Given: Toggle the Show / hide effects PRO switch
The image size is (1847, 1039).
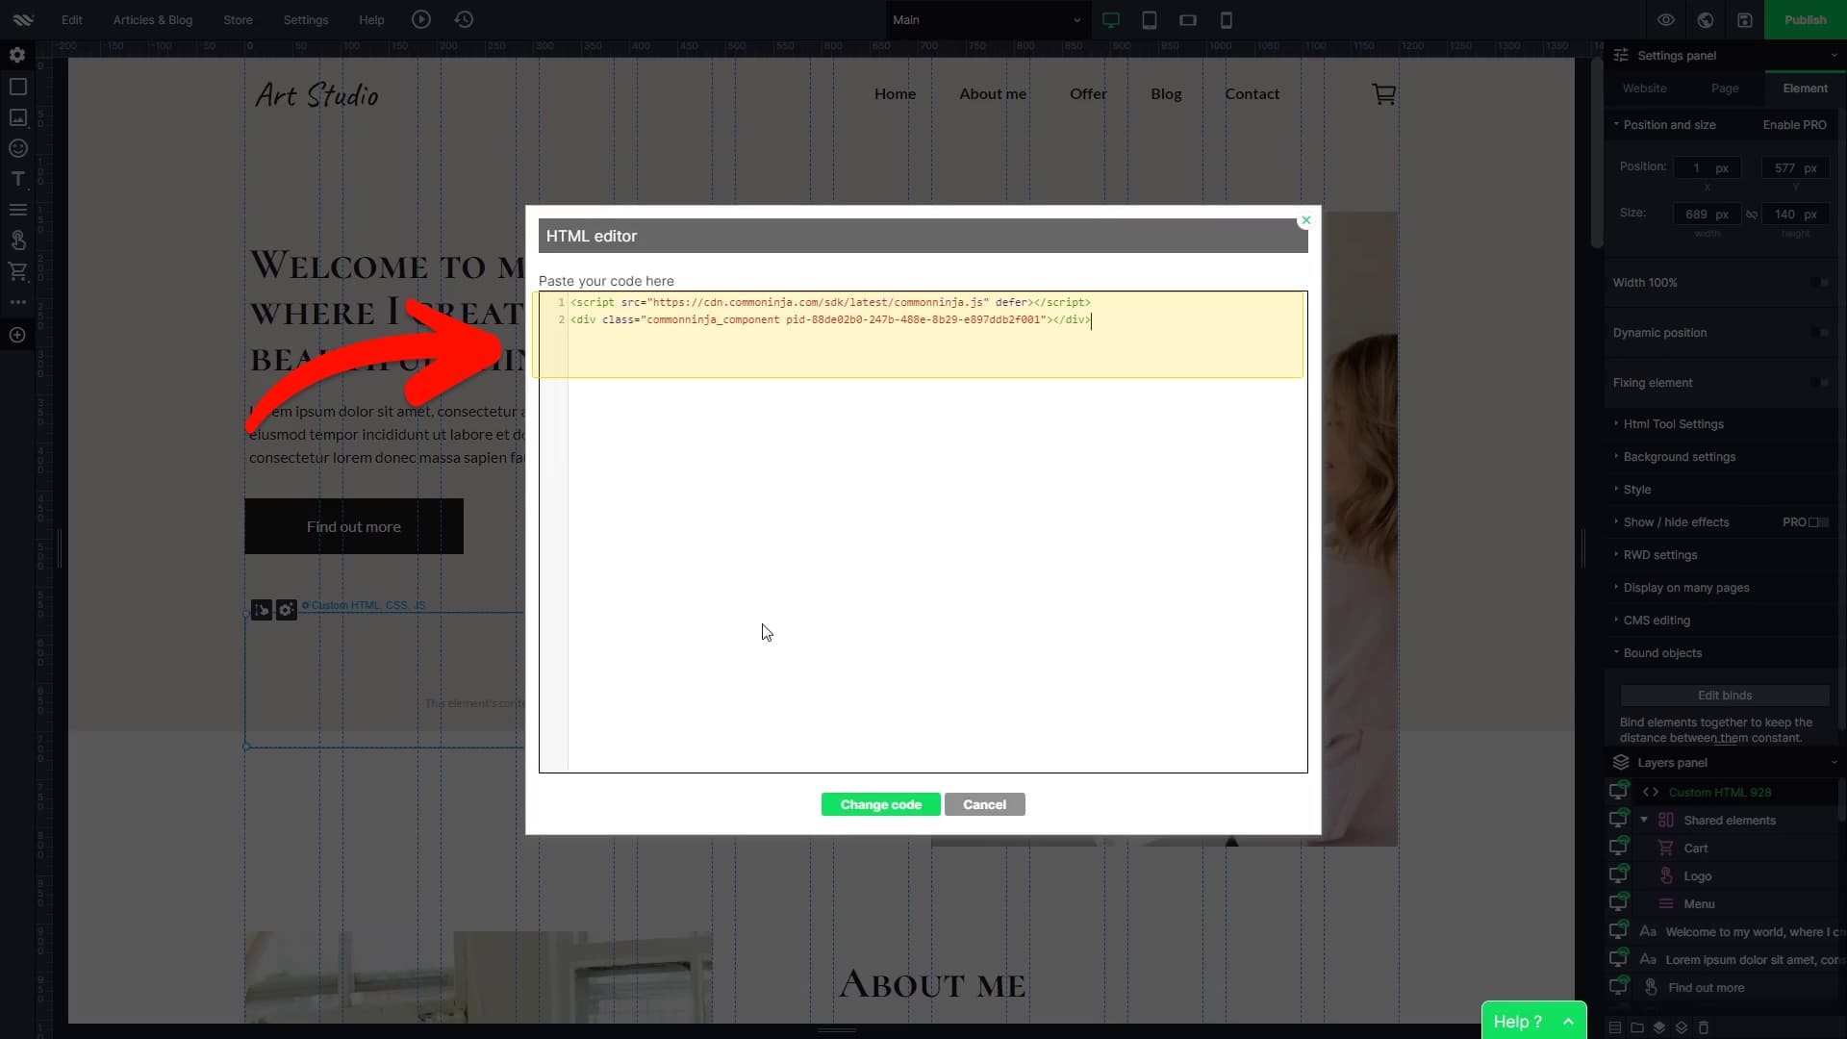Looking at the screenshot, I should [1819, 522].
